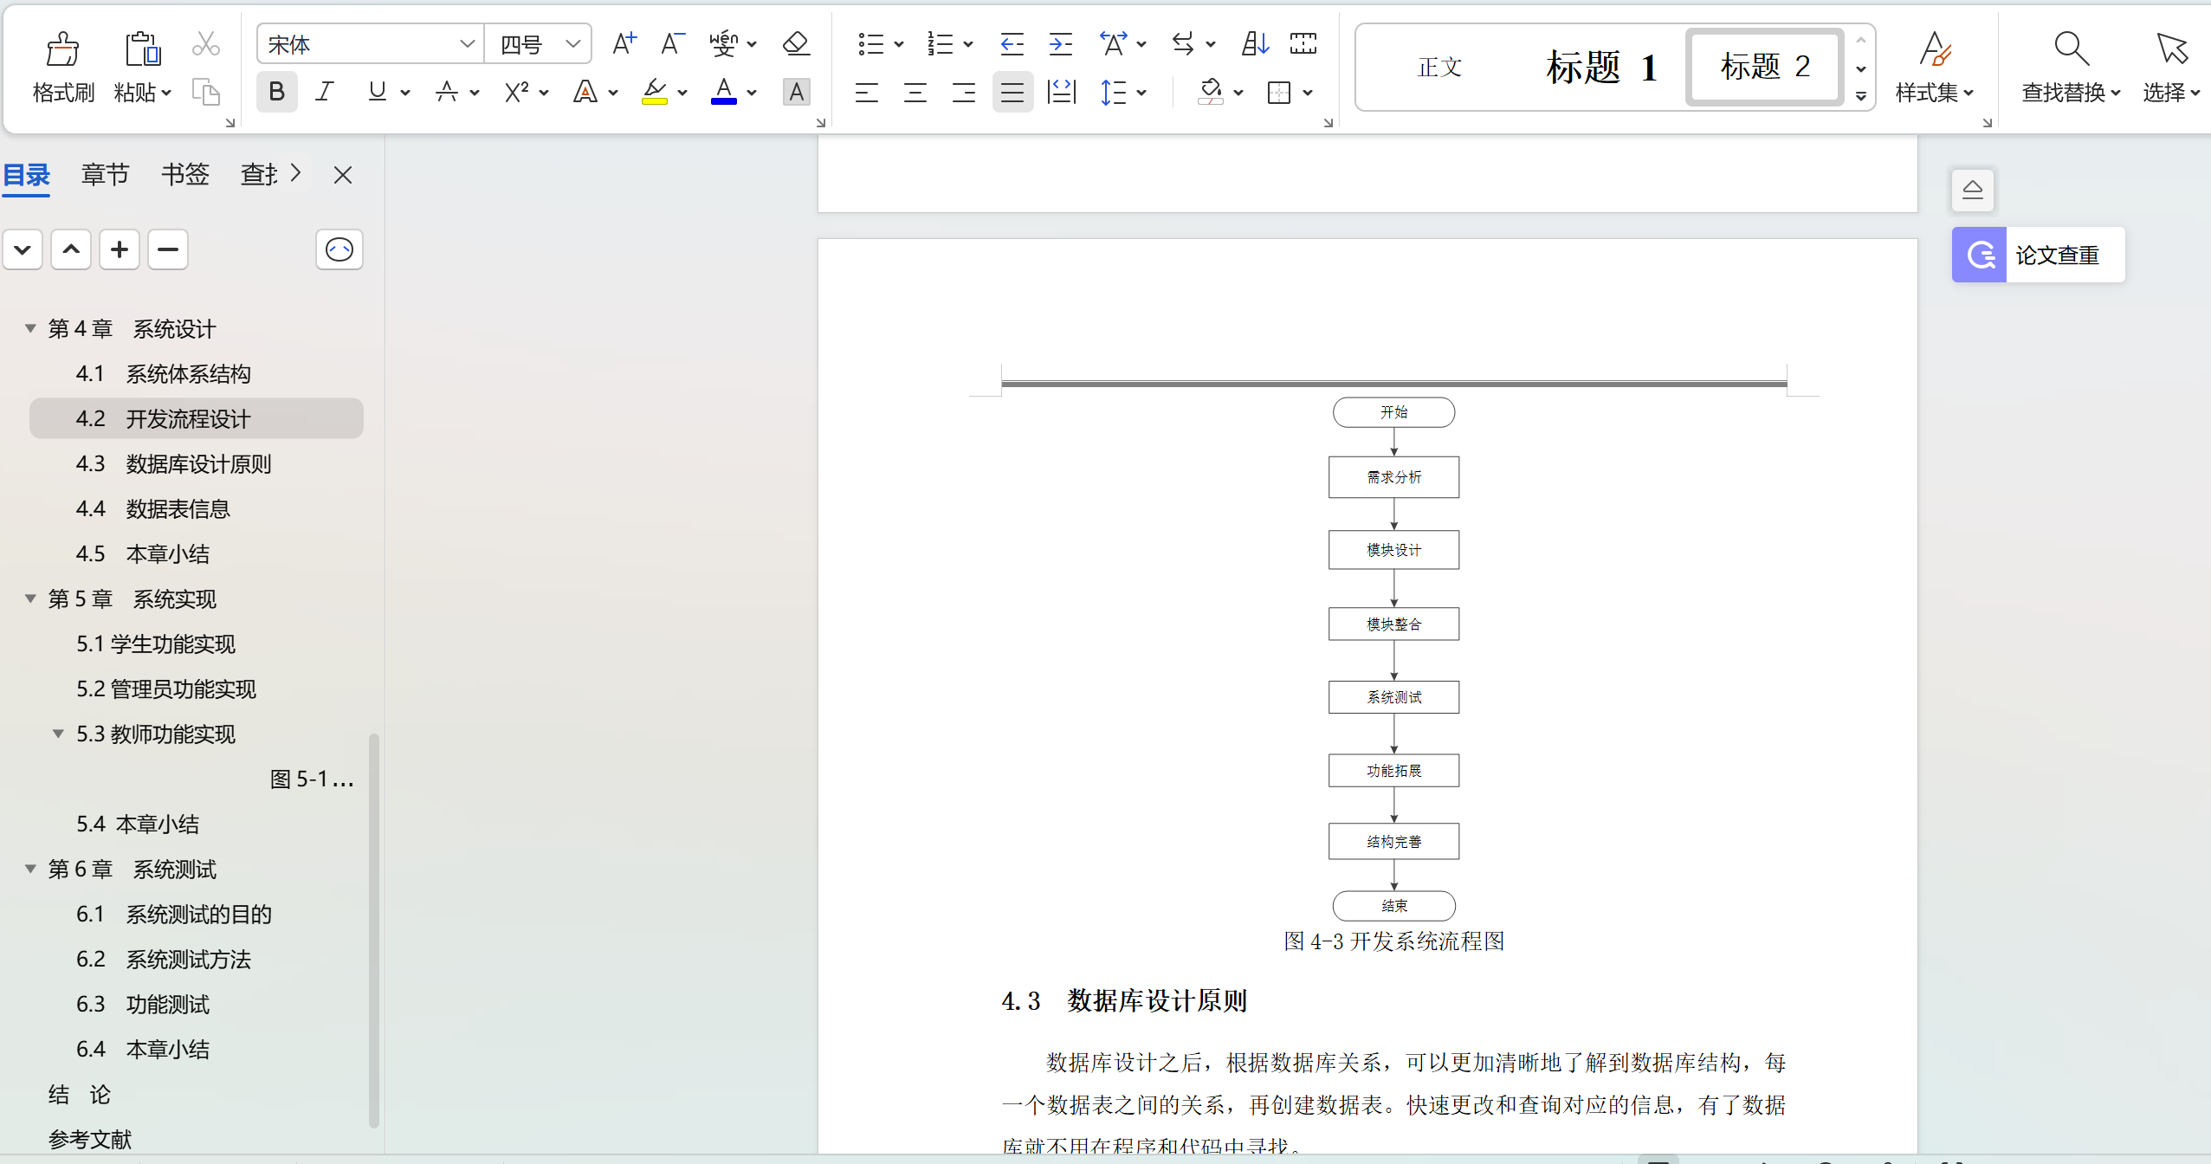The image size is (2211, 1164).
Task: Apply phonetic guide (拼音) annotation
Action: click(x=724, y=42)
